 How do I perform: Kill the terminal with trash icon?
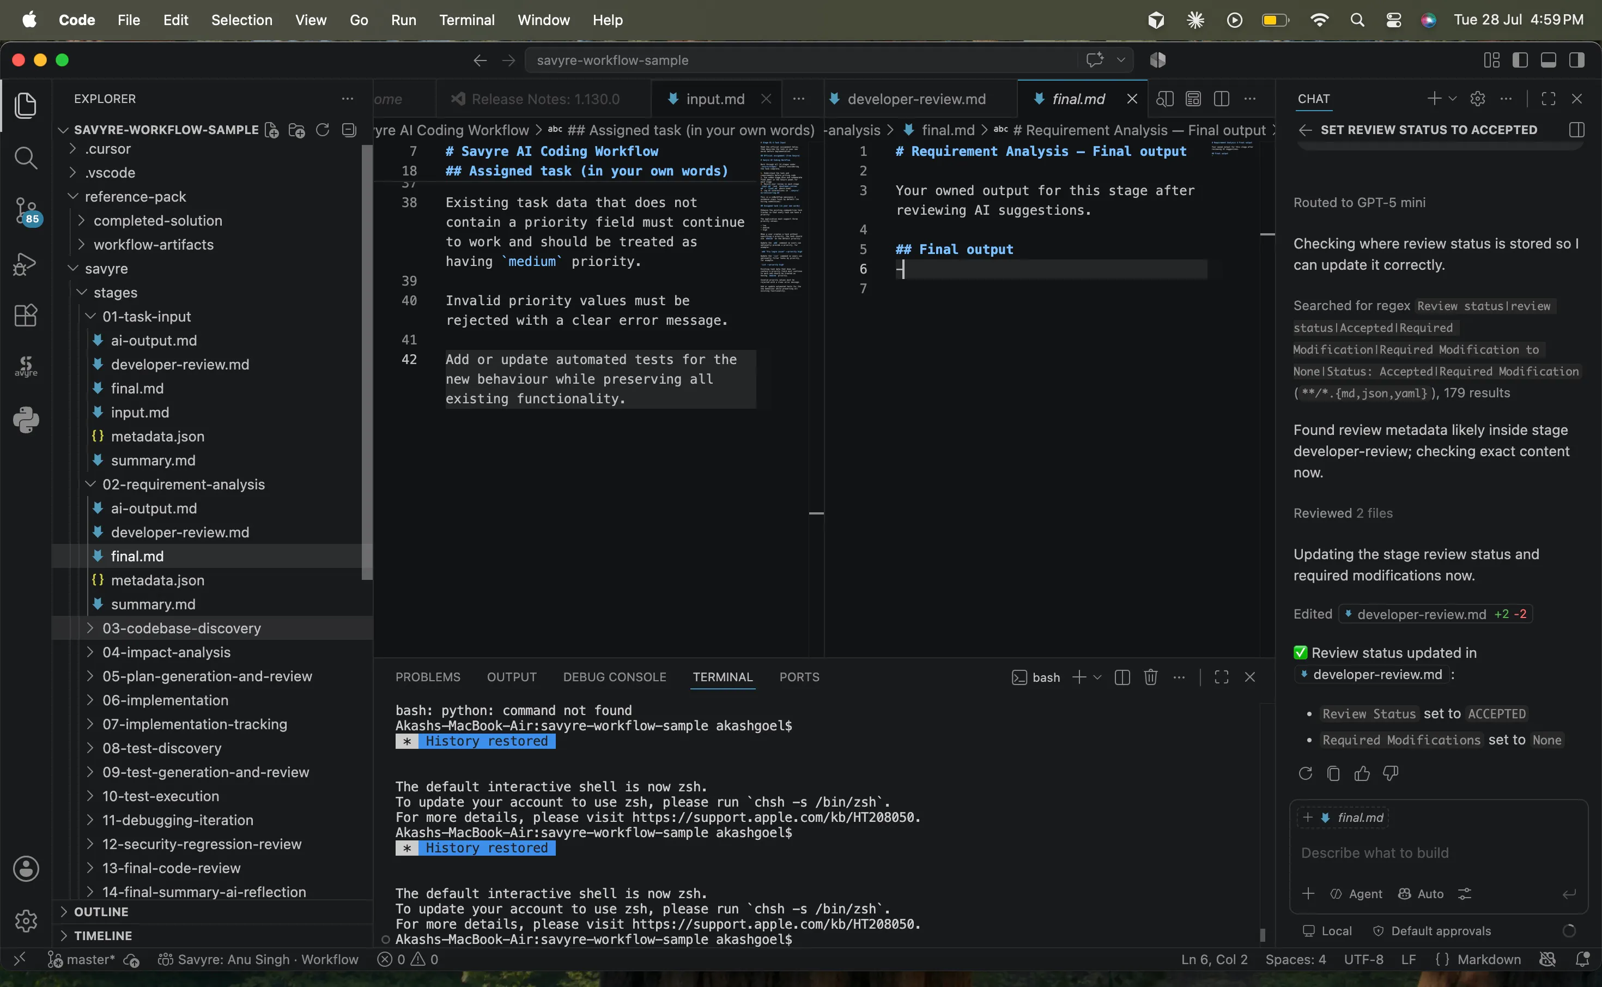coord(1150,677)
